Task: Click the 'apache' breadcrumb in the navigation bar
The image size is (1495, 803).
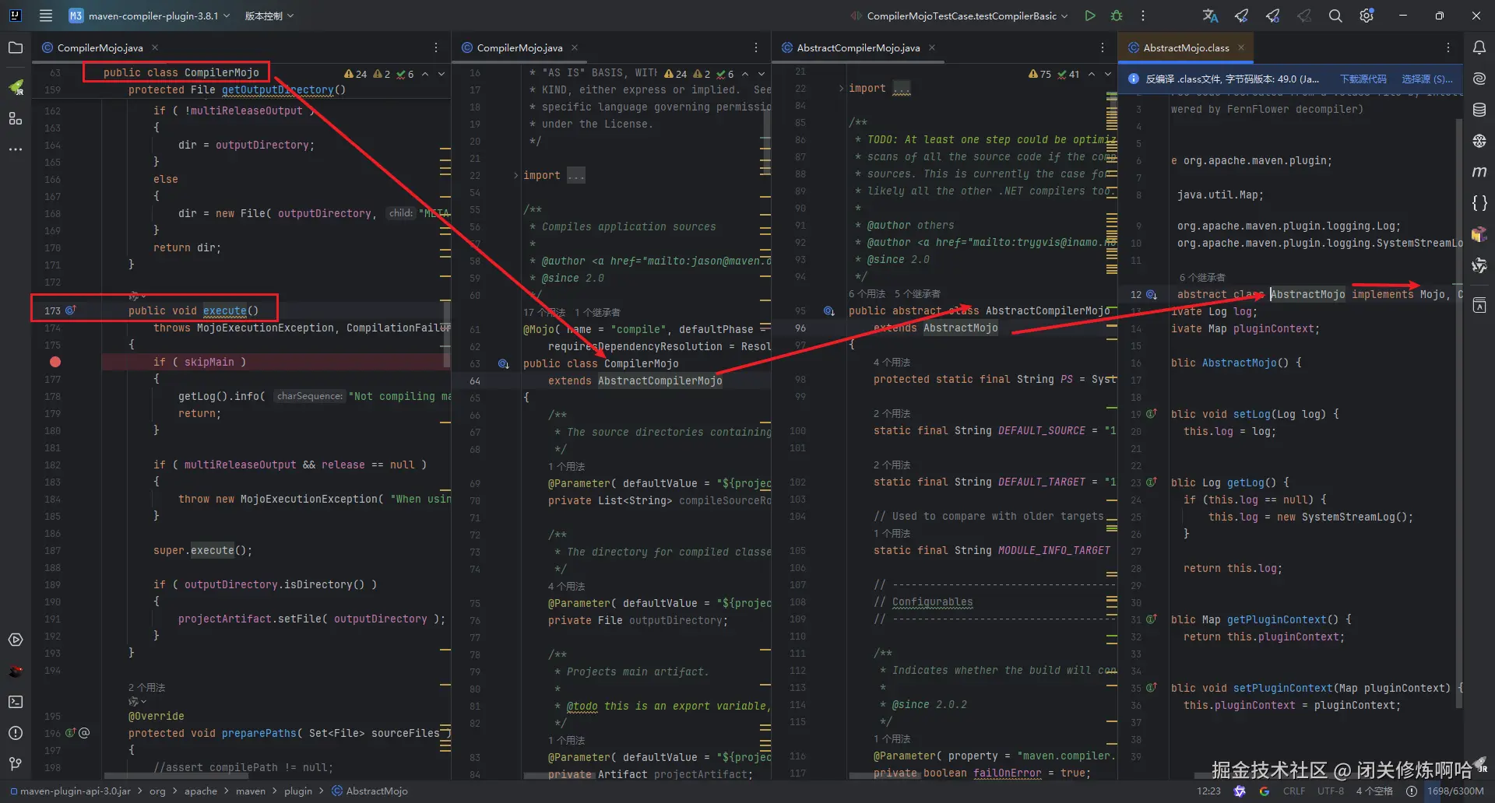Action: [201, 791]
